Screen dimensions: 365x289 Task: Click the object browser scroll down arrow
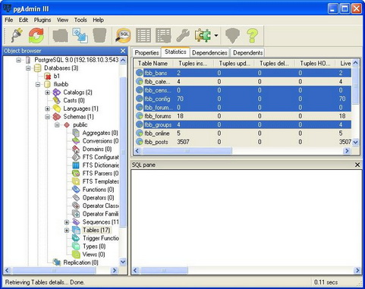(x=123, y=262)
